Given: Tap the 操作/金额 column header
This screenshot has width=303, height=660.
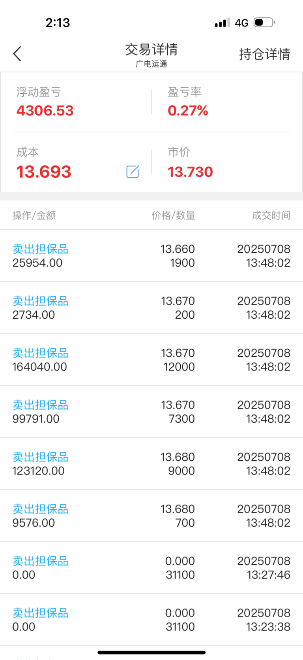Looking at the screenshot, I should 34,216.
